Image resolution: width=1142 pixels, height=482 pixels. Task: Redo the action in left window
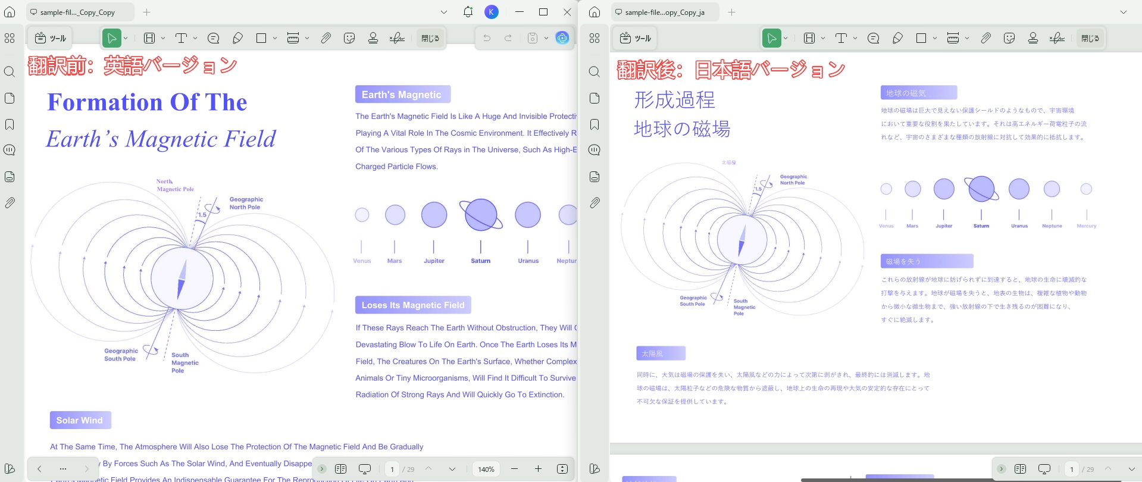tap(508, 38)
